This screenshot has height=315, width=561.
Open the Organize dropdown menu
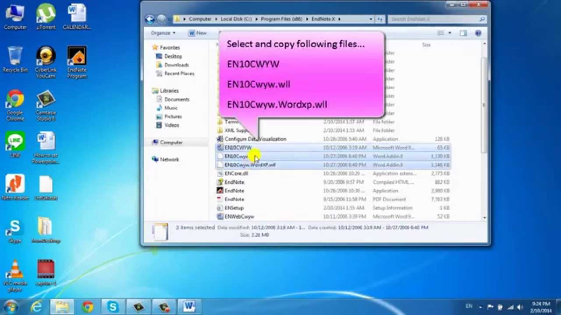pos(163,33)
